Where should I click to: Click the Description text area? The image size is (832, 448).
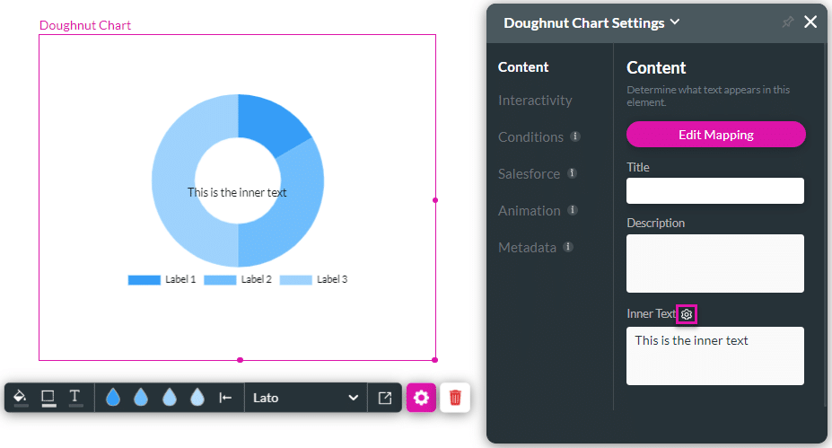coord(714,263)
